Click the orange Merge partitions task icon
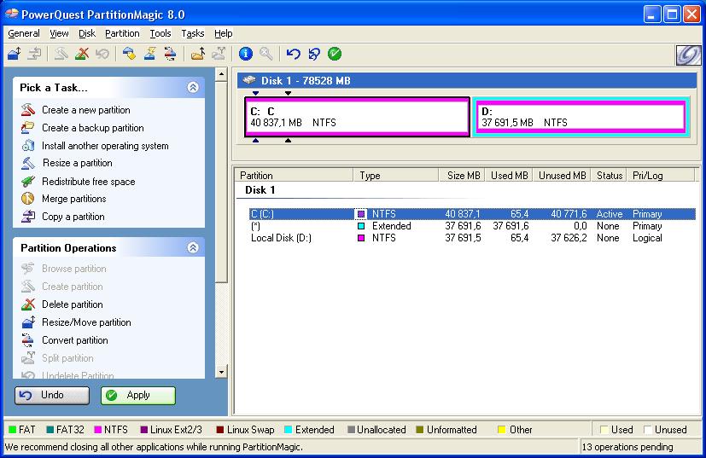Screen dimensions: 706x458 pos(28,199)
